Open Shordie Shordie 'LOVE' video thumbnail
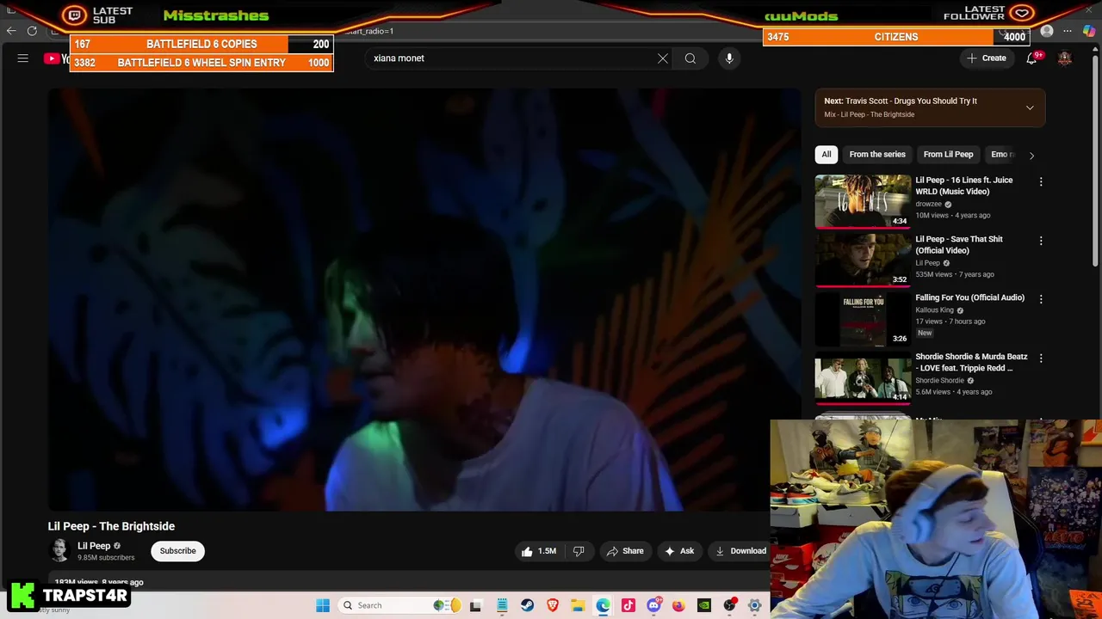1102x619 pixels. pyautogui.click(x=863, y=377)
